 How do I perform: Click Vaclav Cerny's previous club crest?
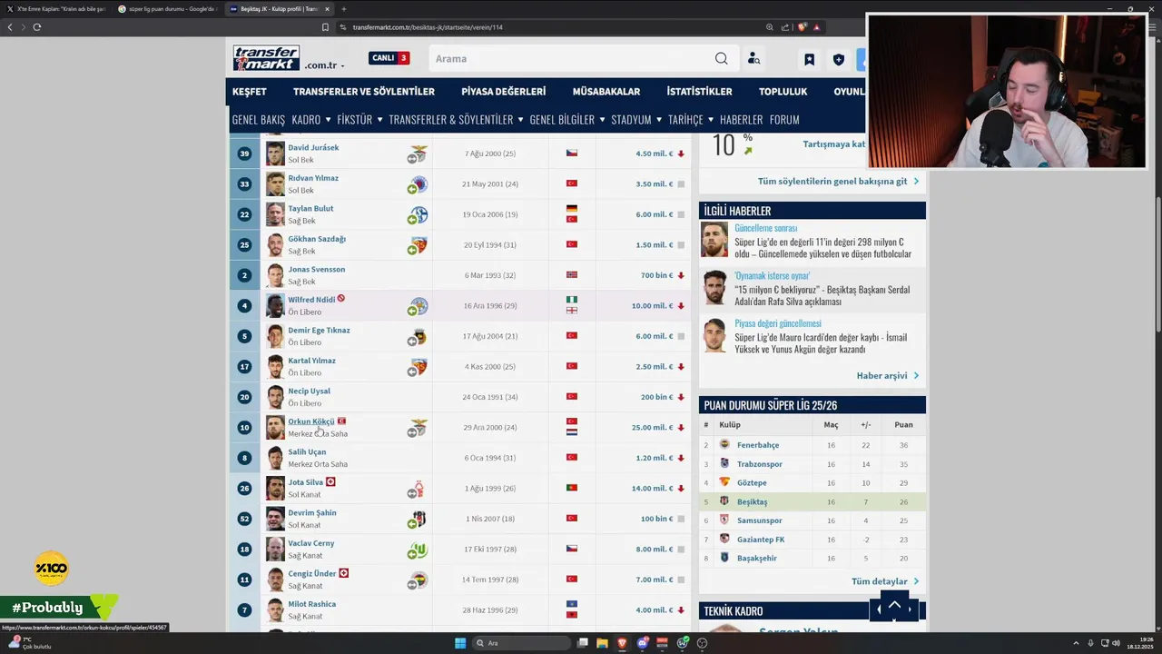tap(419, 550)
